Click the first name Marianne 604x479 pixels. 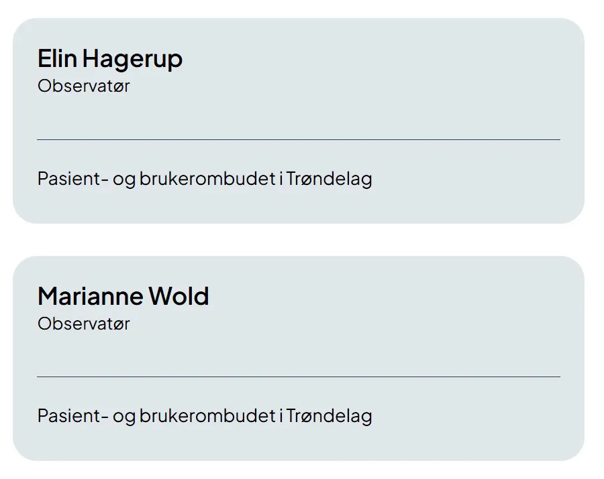(x=91, y=296)
